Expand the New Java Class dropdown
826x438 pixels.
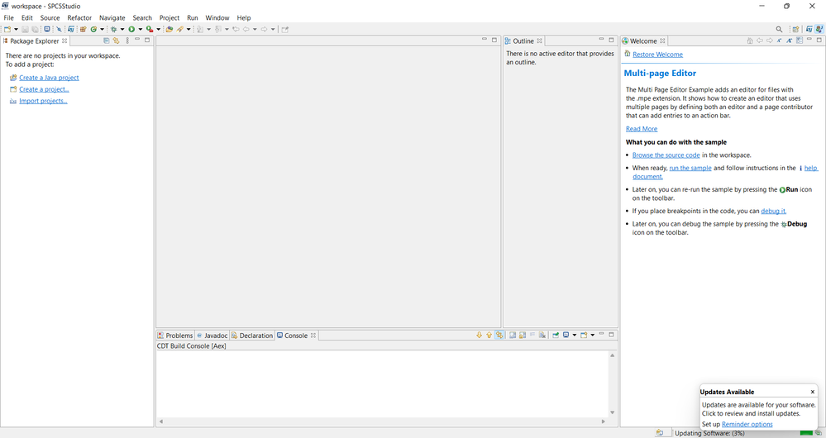click(x=103, y=30)
